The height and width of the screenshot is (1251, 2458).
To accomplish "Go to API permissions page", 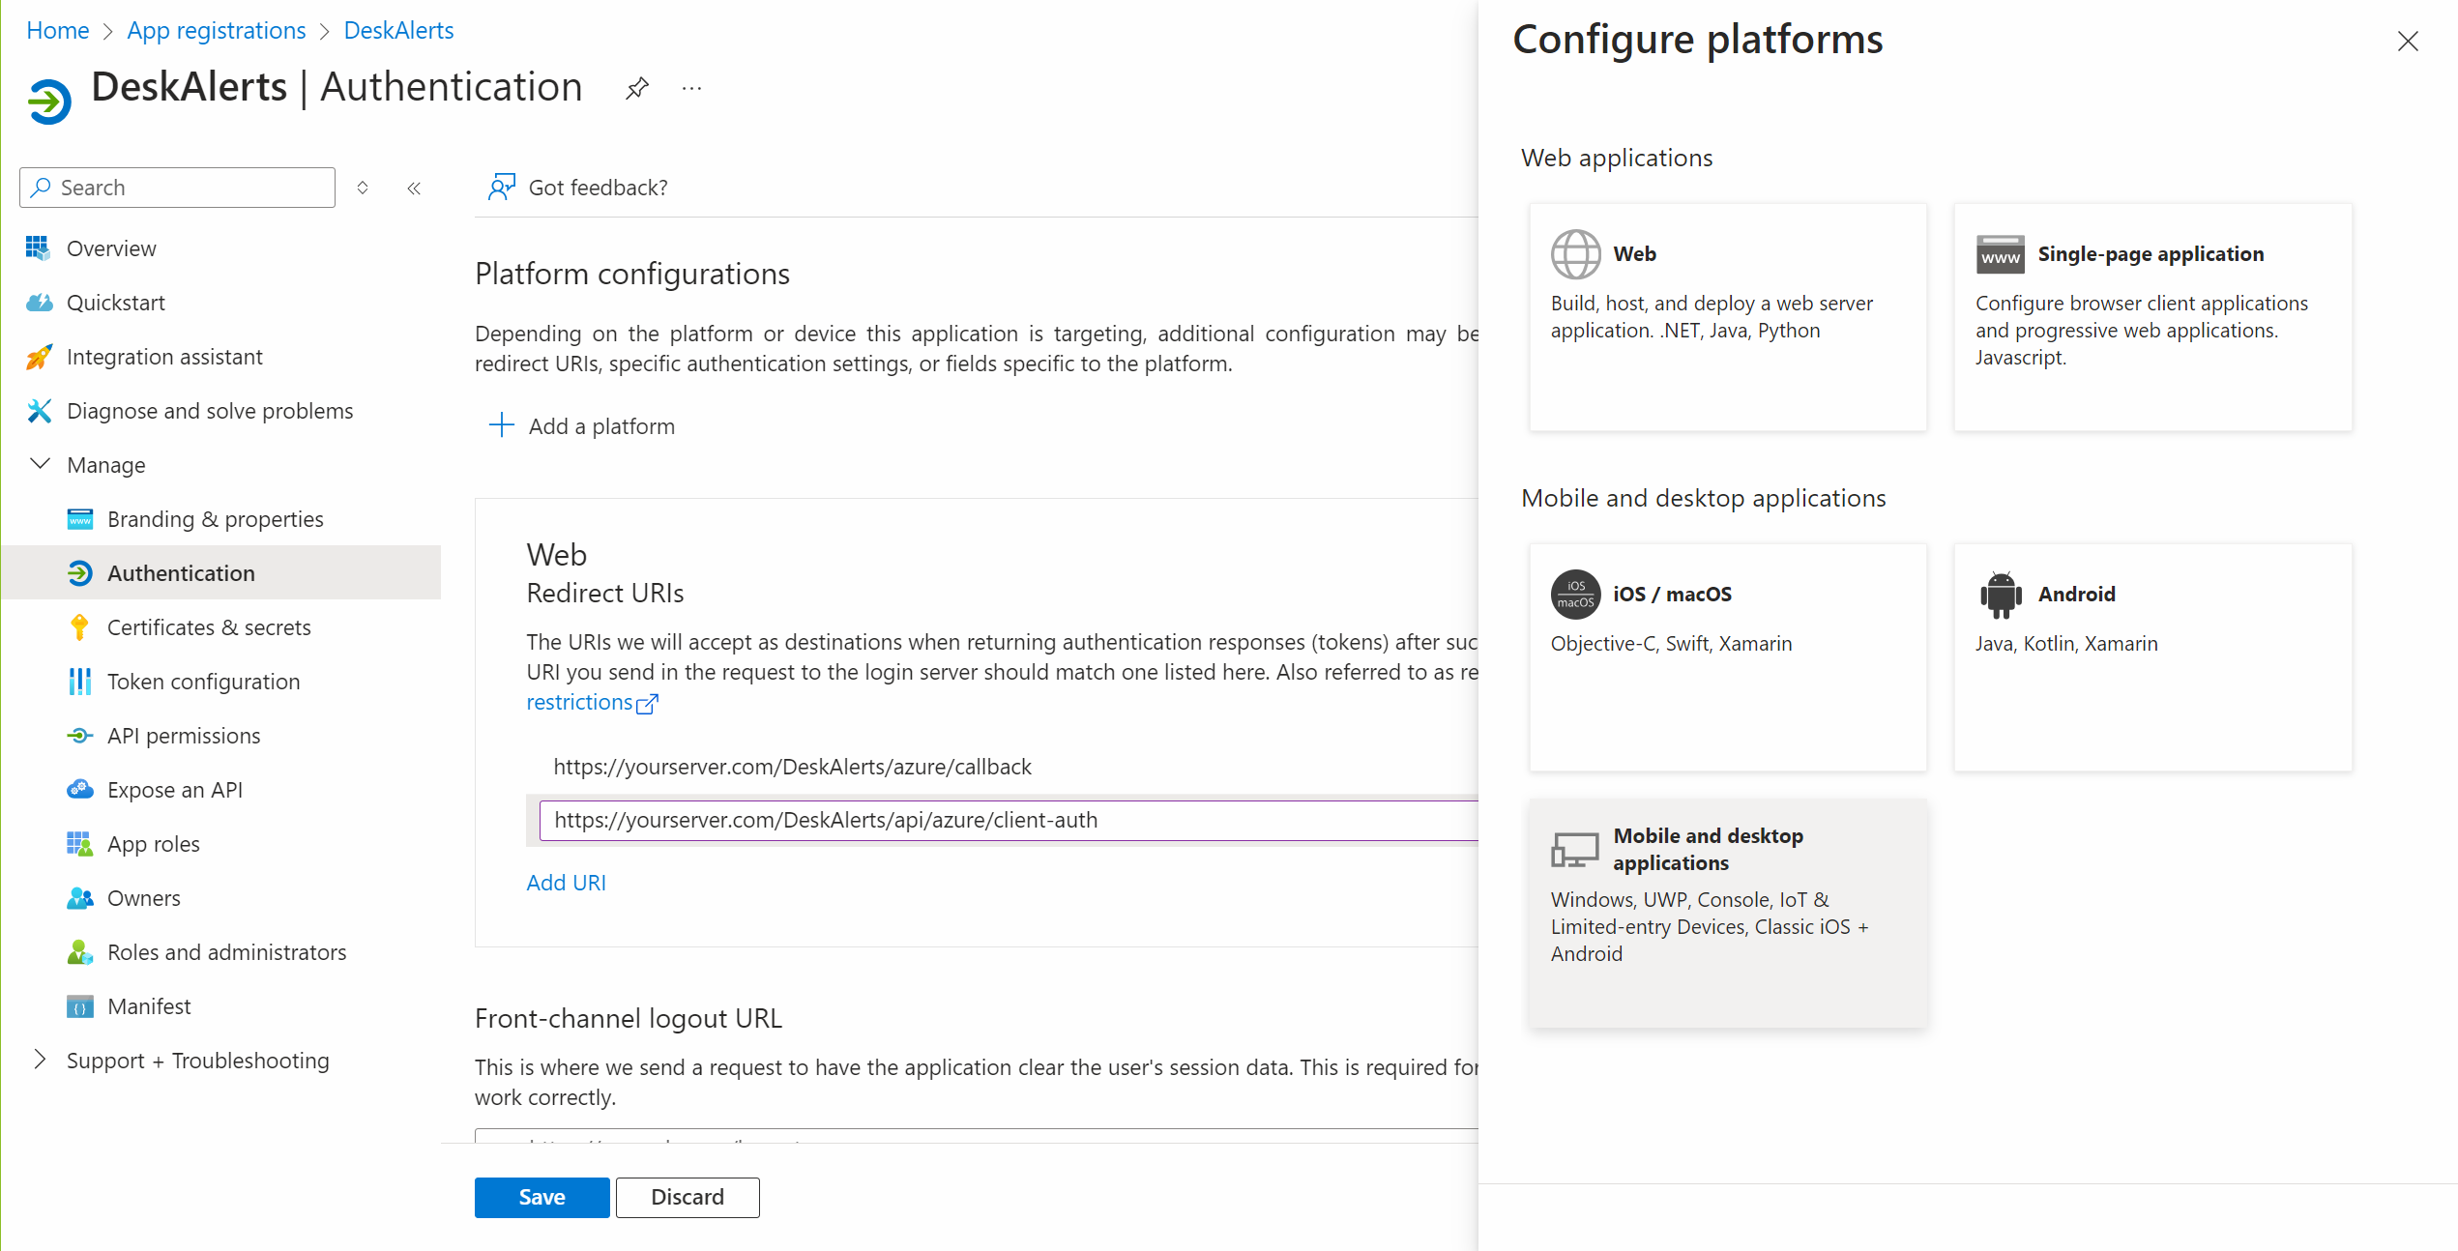I will pos(184,736).
